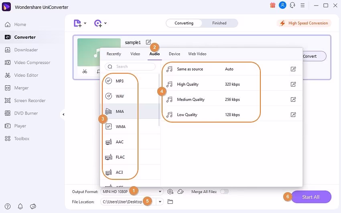Open Toolbox in the sidebar

pyautogui.click(x=32, y=139)
